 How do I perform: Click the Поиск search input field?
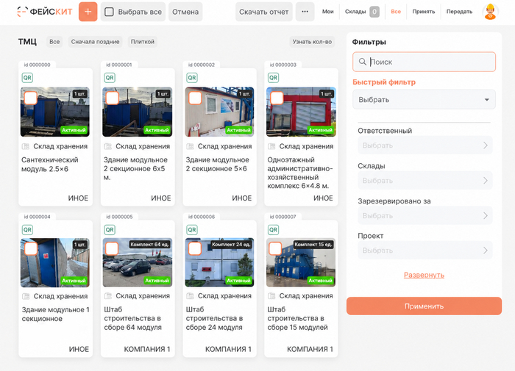pos(424,62)
